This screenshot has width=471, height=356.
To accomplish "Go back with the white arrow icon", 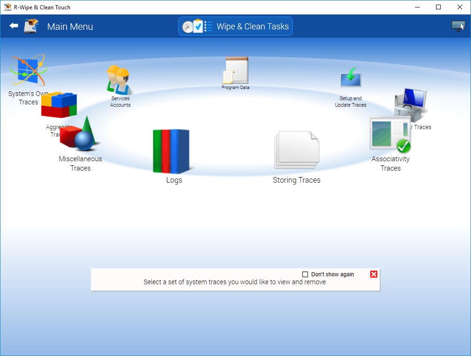I will point(14,26).
